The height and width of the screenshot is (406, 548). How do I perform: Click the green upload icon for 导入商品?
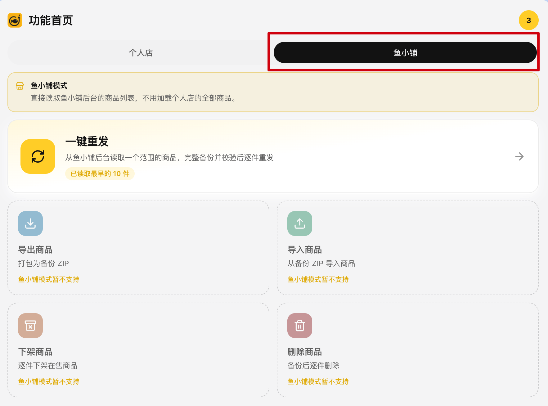[x=300, y=223]
